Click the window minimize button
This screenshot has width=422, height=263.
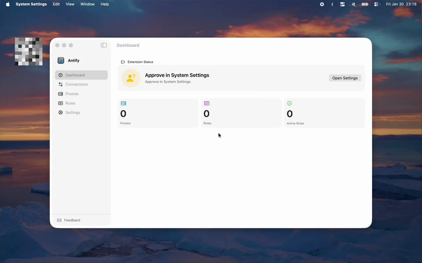pos(64,45)
